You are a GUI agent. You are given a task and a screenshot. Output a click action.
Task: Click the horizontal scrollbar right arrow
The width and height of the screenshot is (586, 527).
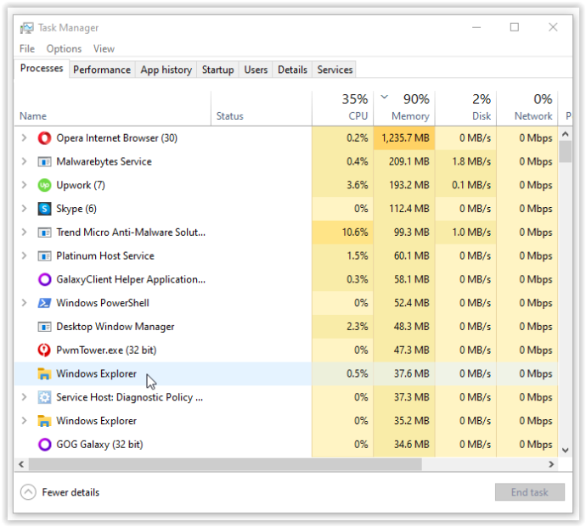pyautogui.click(x=551, y=464)
